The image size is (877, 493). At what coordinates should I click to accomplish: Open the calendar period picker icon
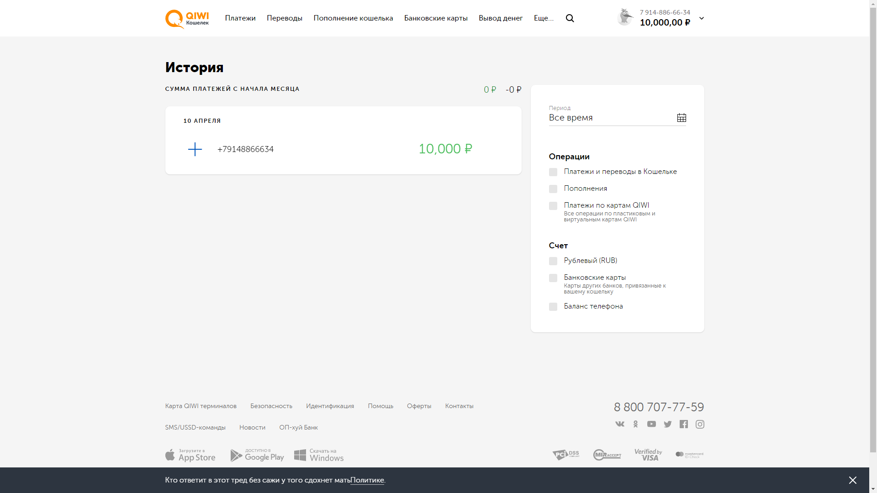coord(681,118)
